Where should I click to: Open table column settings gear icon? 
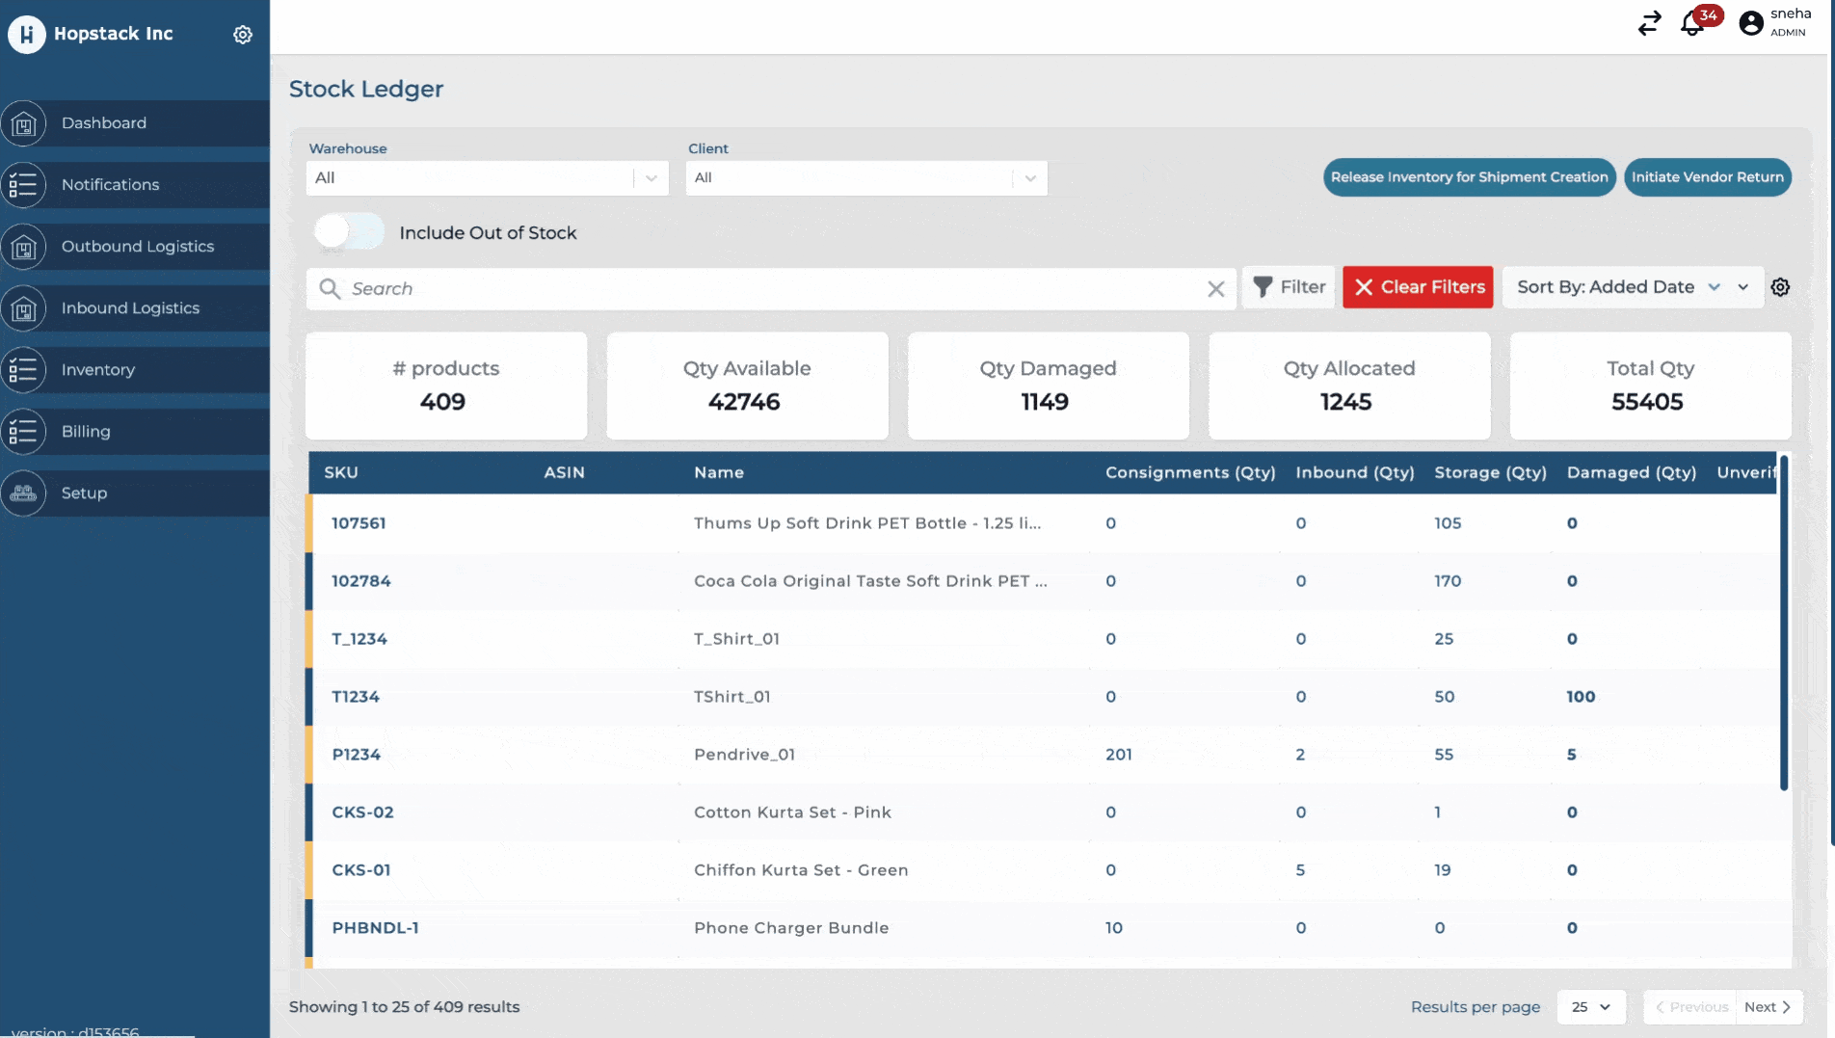pyautogui.click(x=1780, y=287)
